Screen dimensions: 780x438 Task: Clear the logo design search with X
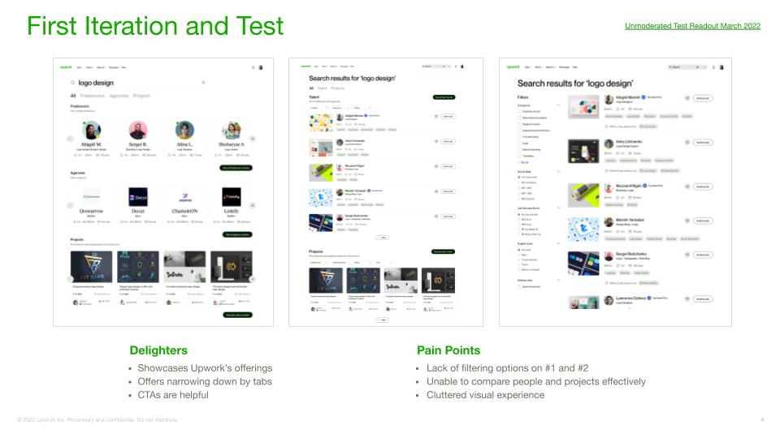[203, 83]
